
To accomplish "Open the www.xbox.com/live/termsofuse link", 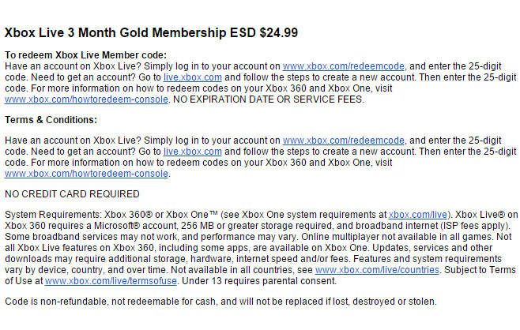I will [x=111, y=281].
